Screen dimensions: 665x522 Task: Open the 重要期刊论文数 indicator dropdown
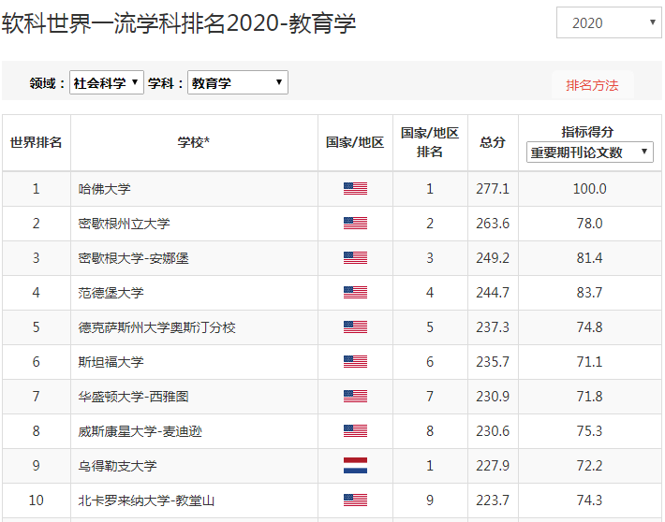pos(589,152)
